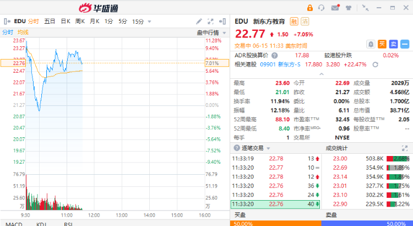
Task: Click the ADR conversion price help icon
Action: pyautogui.click(x=274, y=56)
